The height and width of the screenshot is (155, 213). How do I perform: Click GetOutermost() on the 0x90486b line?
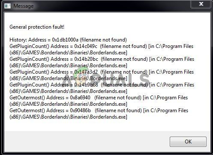tap(27, 110)
